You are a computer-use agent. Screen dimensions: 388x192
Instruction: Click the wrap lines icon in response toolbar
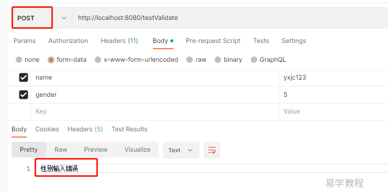tap(212, 150)
